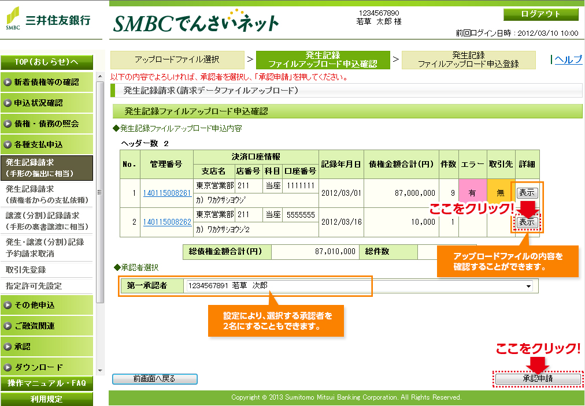585x406 pixels.
Task: Click the yellow 取引先 無 cell
Action: (x=501, y=193)
